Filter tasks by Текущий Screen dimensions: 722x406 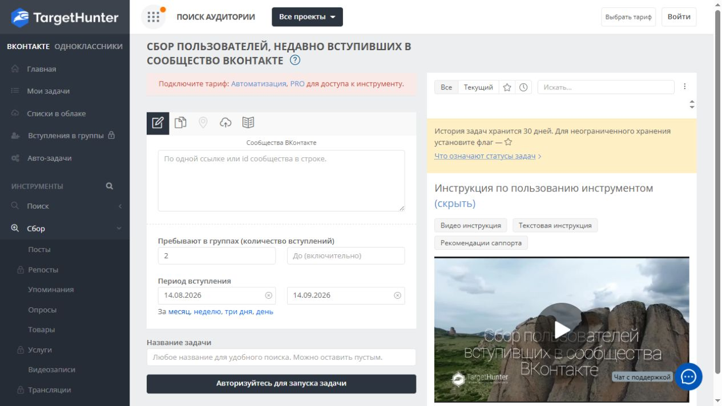coord(478,87)
